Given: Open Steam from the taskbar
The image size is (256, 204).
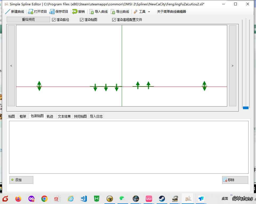Looking at the screenshot, I should point(162,198).
